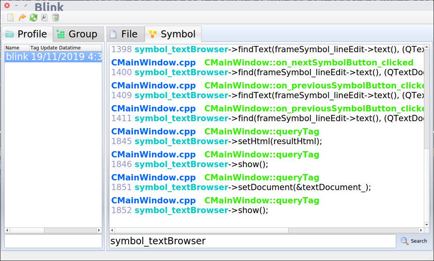Click the orange export arrow toolbar icon
Image resolution: width=434 pixels, height=261 pixels.
(x=22, y=18)
